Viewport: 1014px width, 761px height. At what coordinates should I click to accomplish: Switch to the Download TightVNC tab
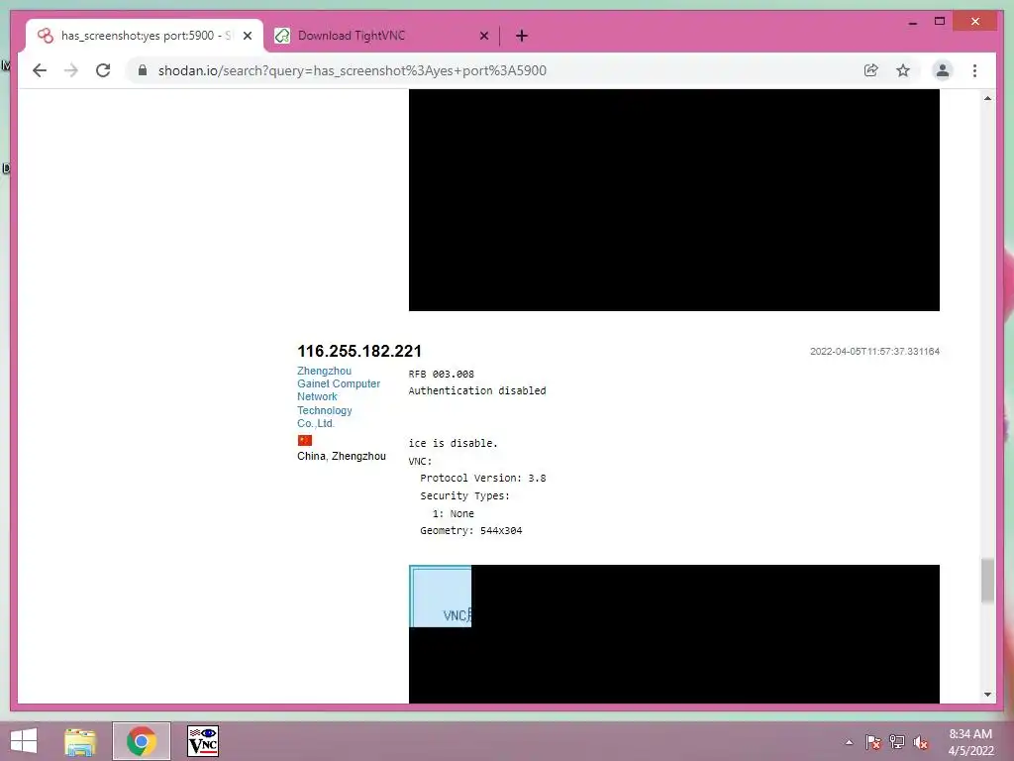coord(381,37)
